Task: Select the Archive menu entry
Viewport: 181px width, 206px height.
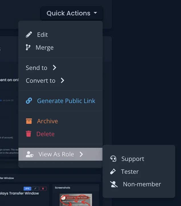Action: (47, 121)
